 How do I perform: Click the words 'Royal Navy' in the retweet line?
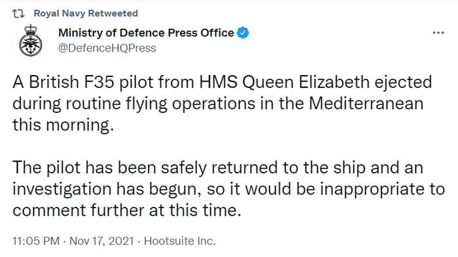[x=60, y=14]
